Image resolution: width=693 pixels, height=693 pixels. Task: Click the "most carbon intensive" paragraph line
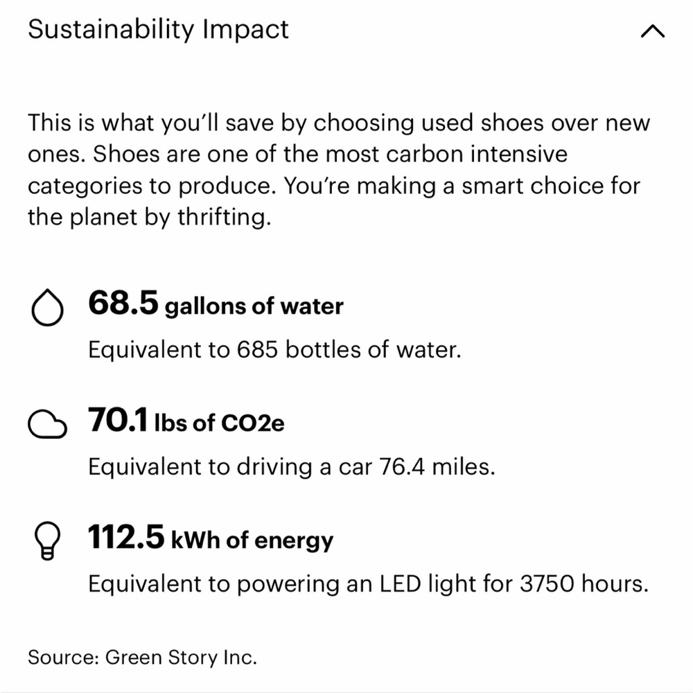(x=297, y=155)
